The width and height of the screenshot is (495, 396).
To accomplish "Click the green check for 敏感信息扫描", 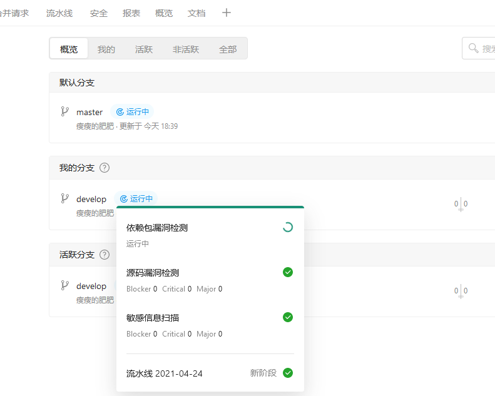I will 288,317.
